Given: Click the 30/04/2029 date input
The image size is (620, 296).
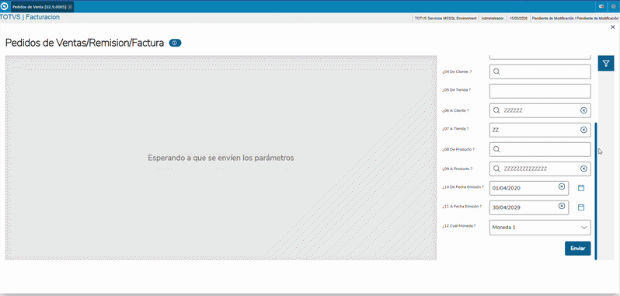Looking at the screenshot, I should point(529,207).
